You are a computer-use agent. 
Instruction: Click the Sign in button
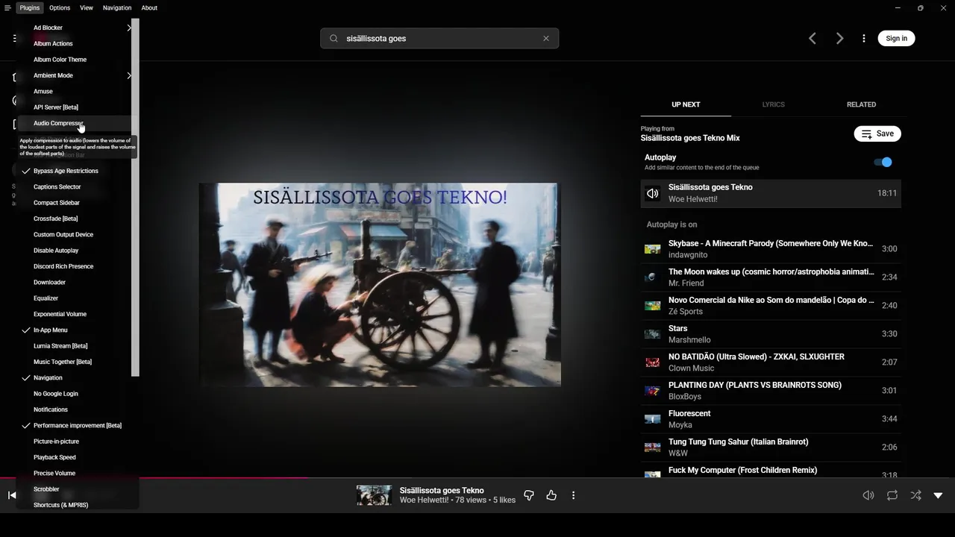pos(897,38)
